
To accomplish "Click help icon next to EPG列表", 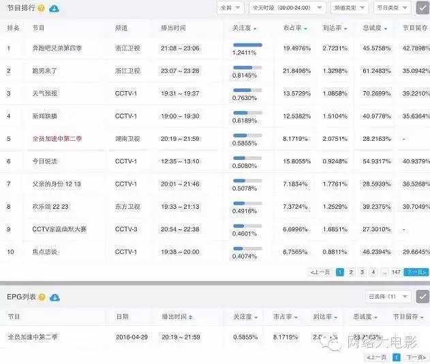I will (x=42, y=297).
